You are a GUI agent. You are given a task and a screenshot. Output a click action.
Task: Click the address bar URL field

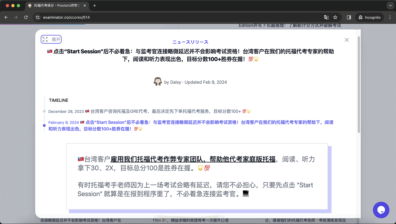[180, 17]
